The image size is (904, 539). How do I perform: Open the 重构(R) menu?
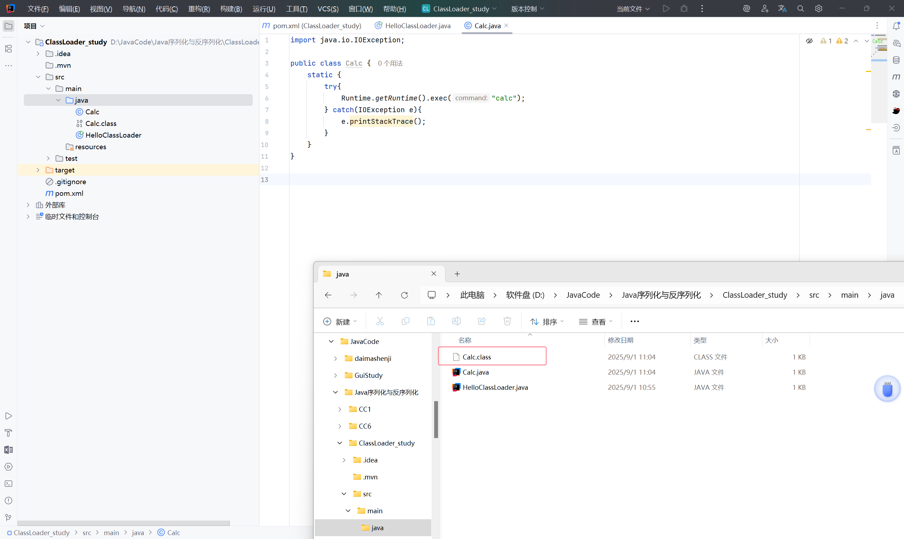pyautogui.click(x=199, y=9)
